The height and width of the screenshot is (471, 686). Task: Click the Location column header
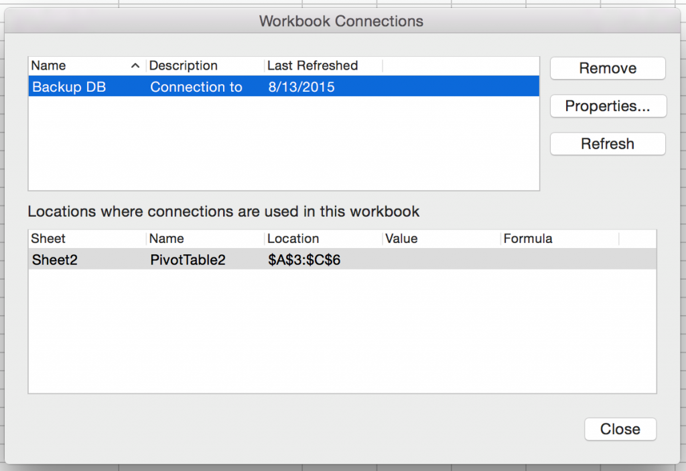tap(295, 238)
